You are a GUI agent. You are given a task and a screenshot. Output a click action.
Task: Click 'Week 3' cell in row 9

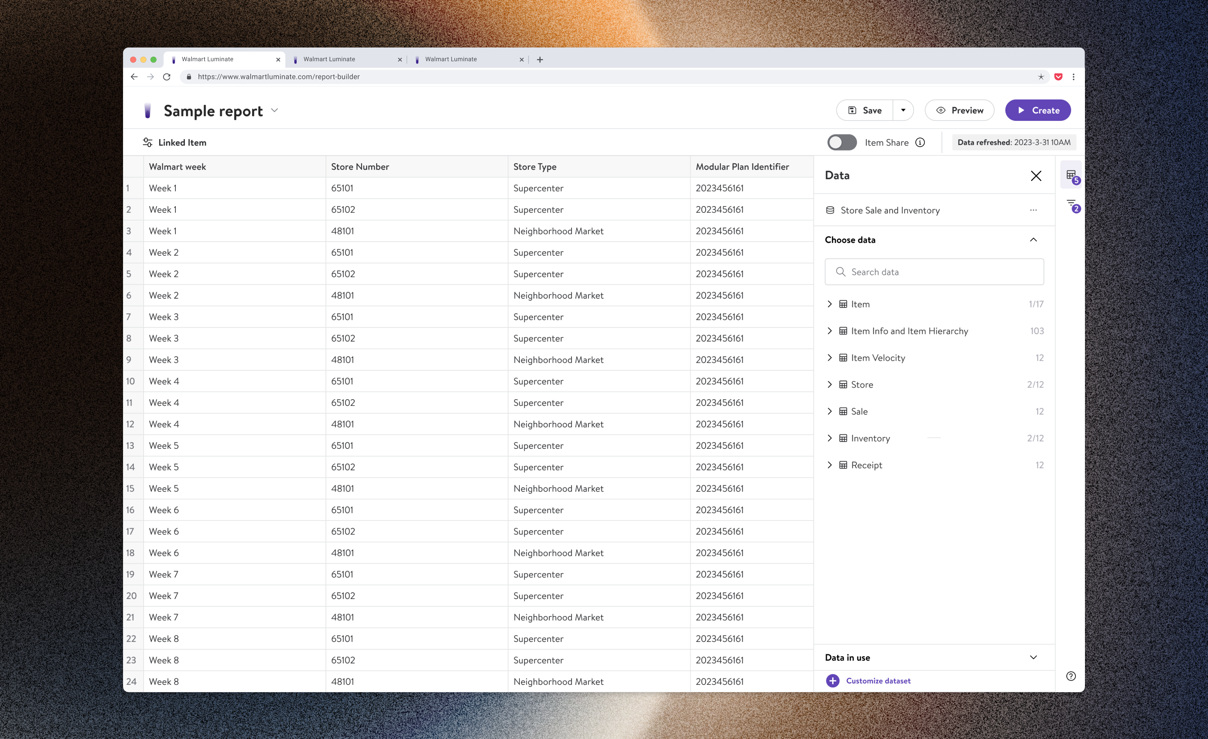pyautogui.click(x=234, y=359)
